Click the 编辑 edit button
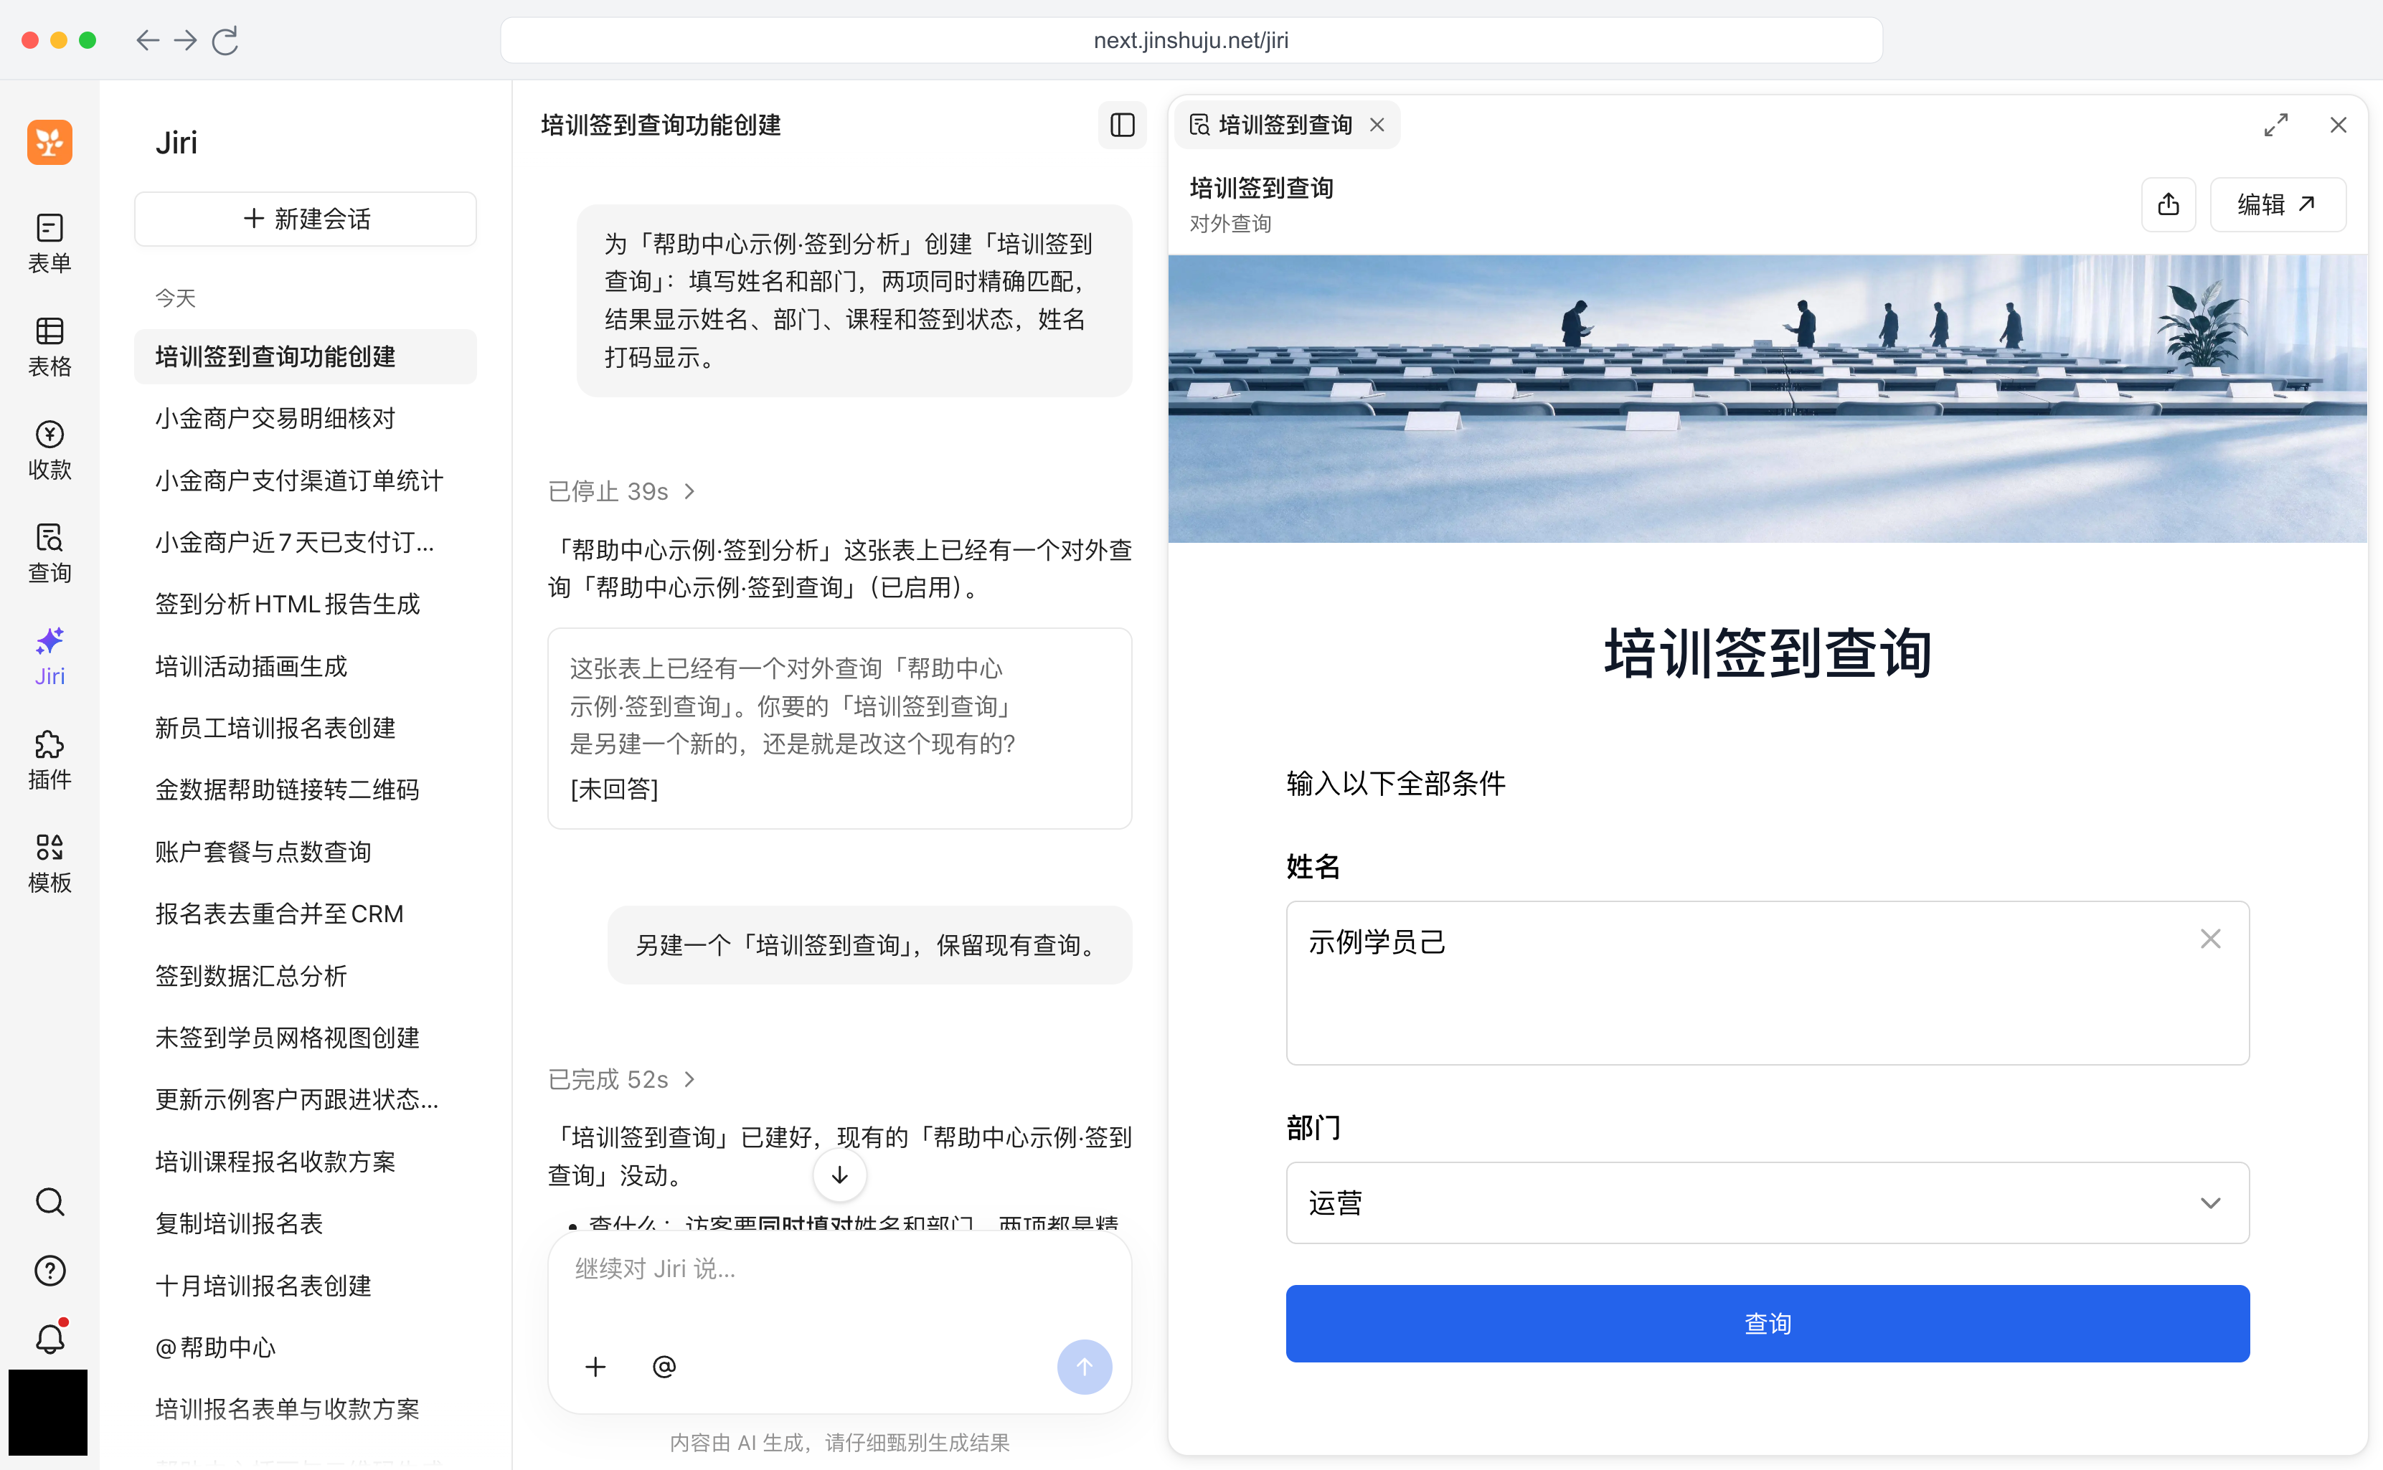 (2277, 204)
